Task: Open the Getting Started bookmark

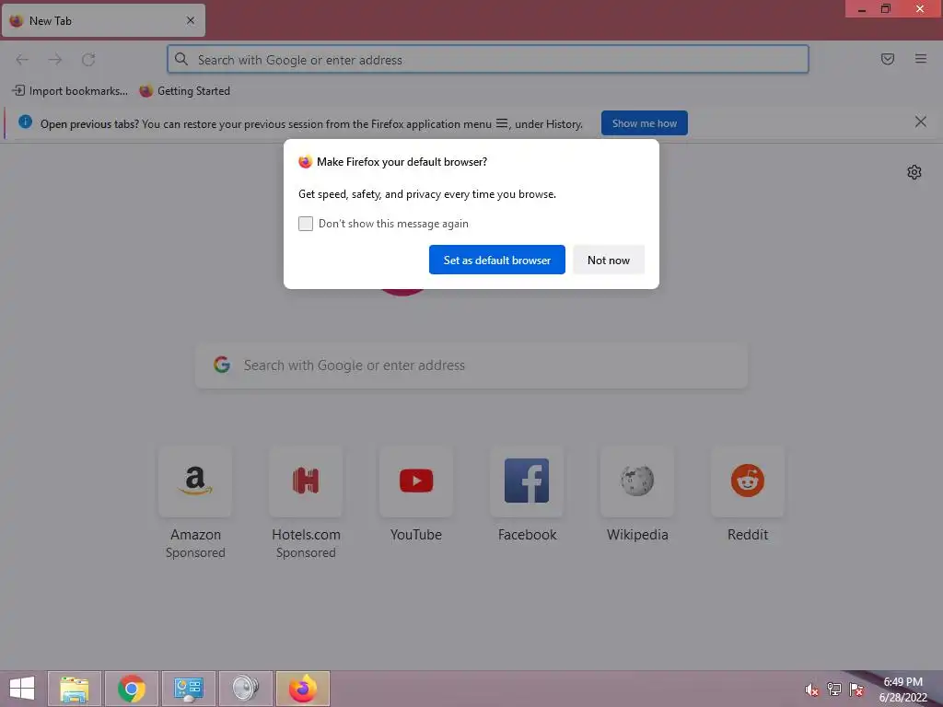Action: click(x=184, y=91)
